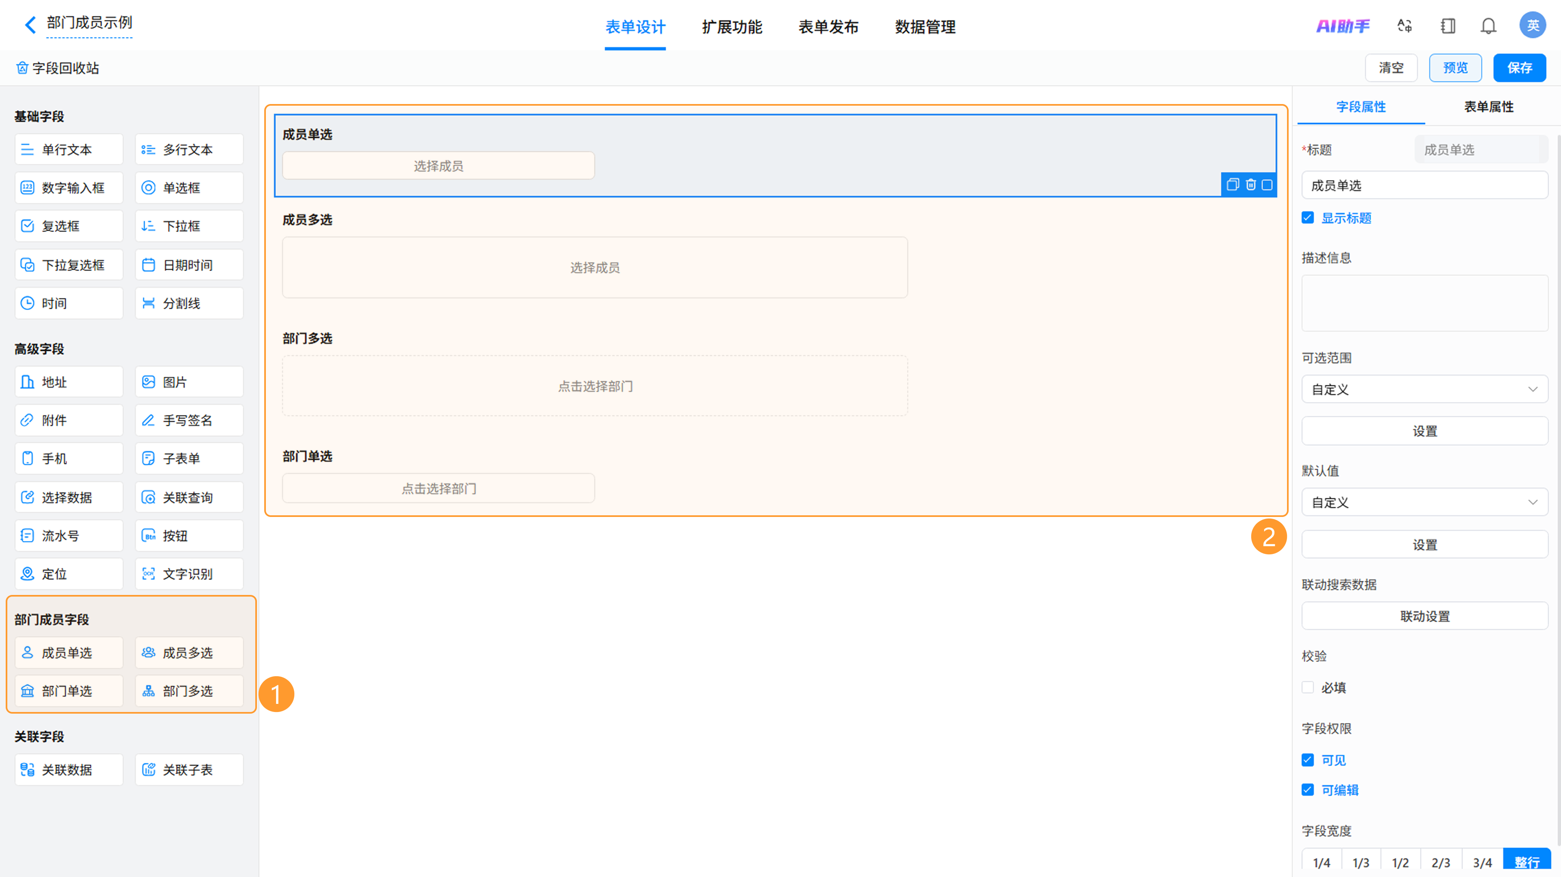
Task: Open the 默认值 dropdown
Action: tap(1425, 503)
